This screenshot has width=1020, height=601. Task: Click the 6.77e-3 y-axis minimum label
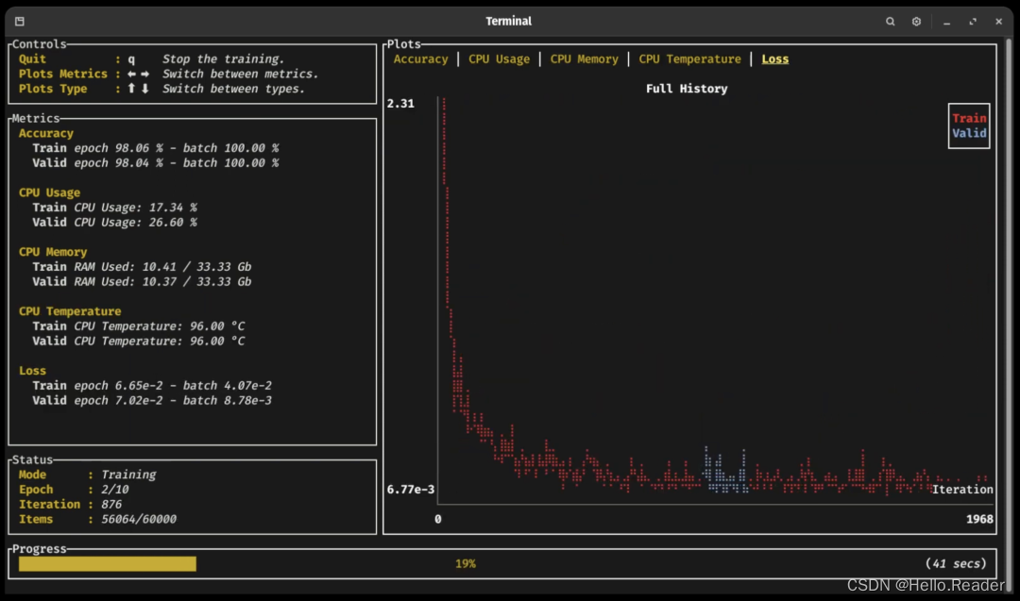tap(411, 490)
